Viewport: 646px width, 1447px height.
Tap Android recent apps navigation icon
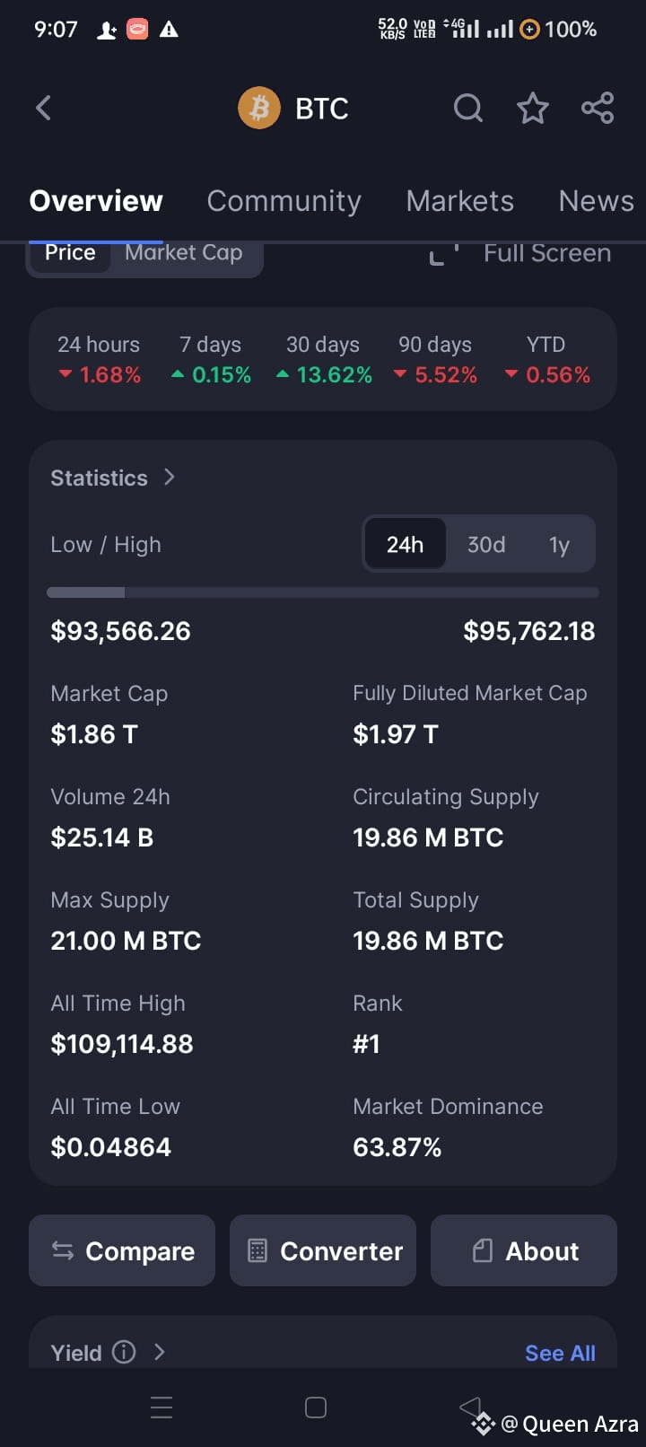161,1408
